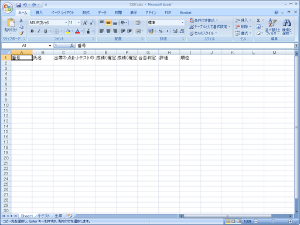
Task: Switch to the ページ レイアウト tab
Action: point(63,13)
